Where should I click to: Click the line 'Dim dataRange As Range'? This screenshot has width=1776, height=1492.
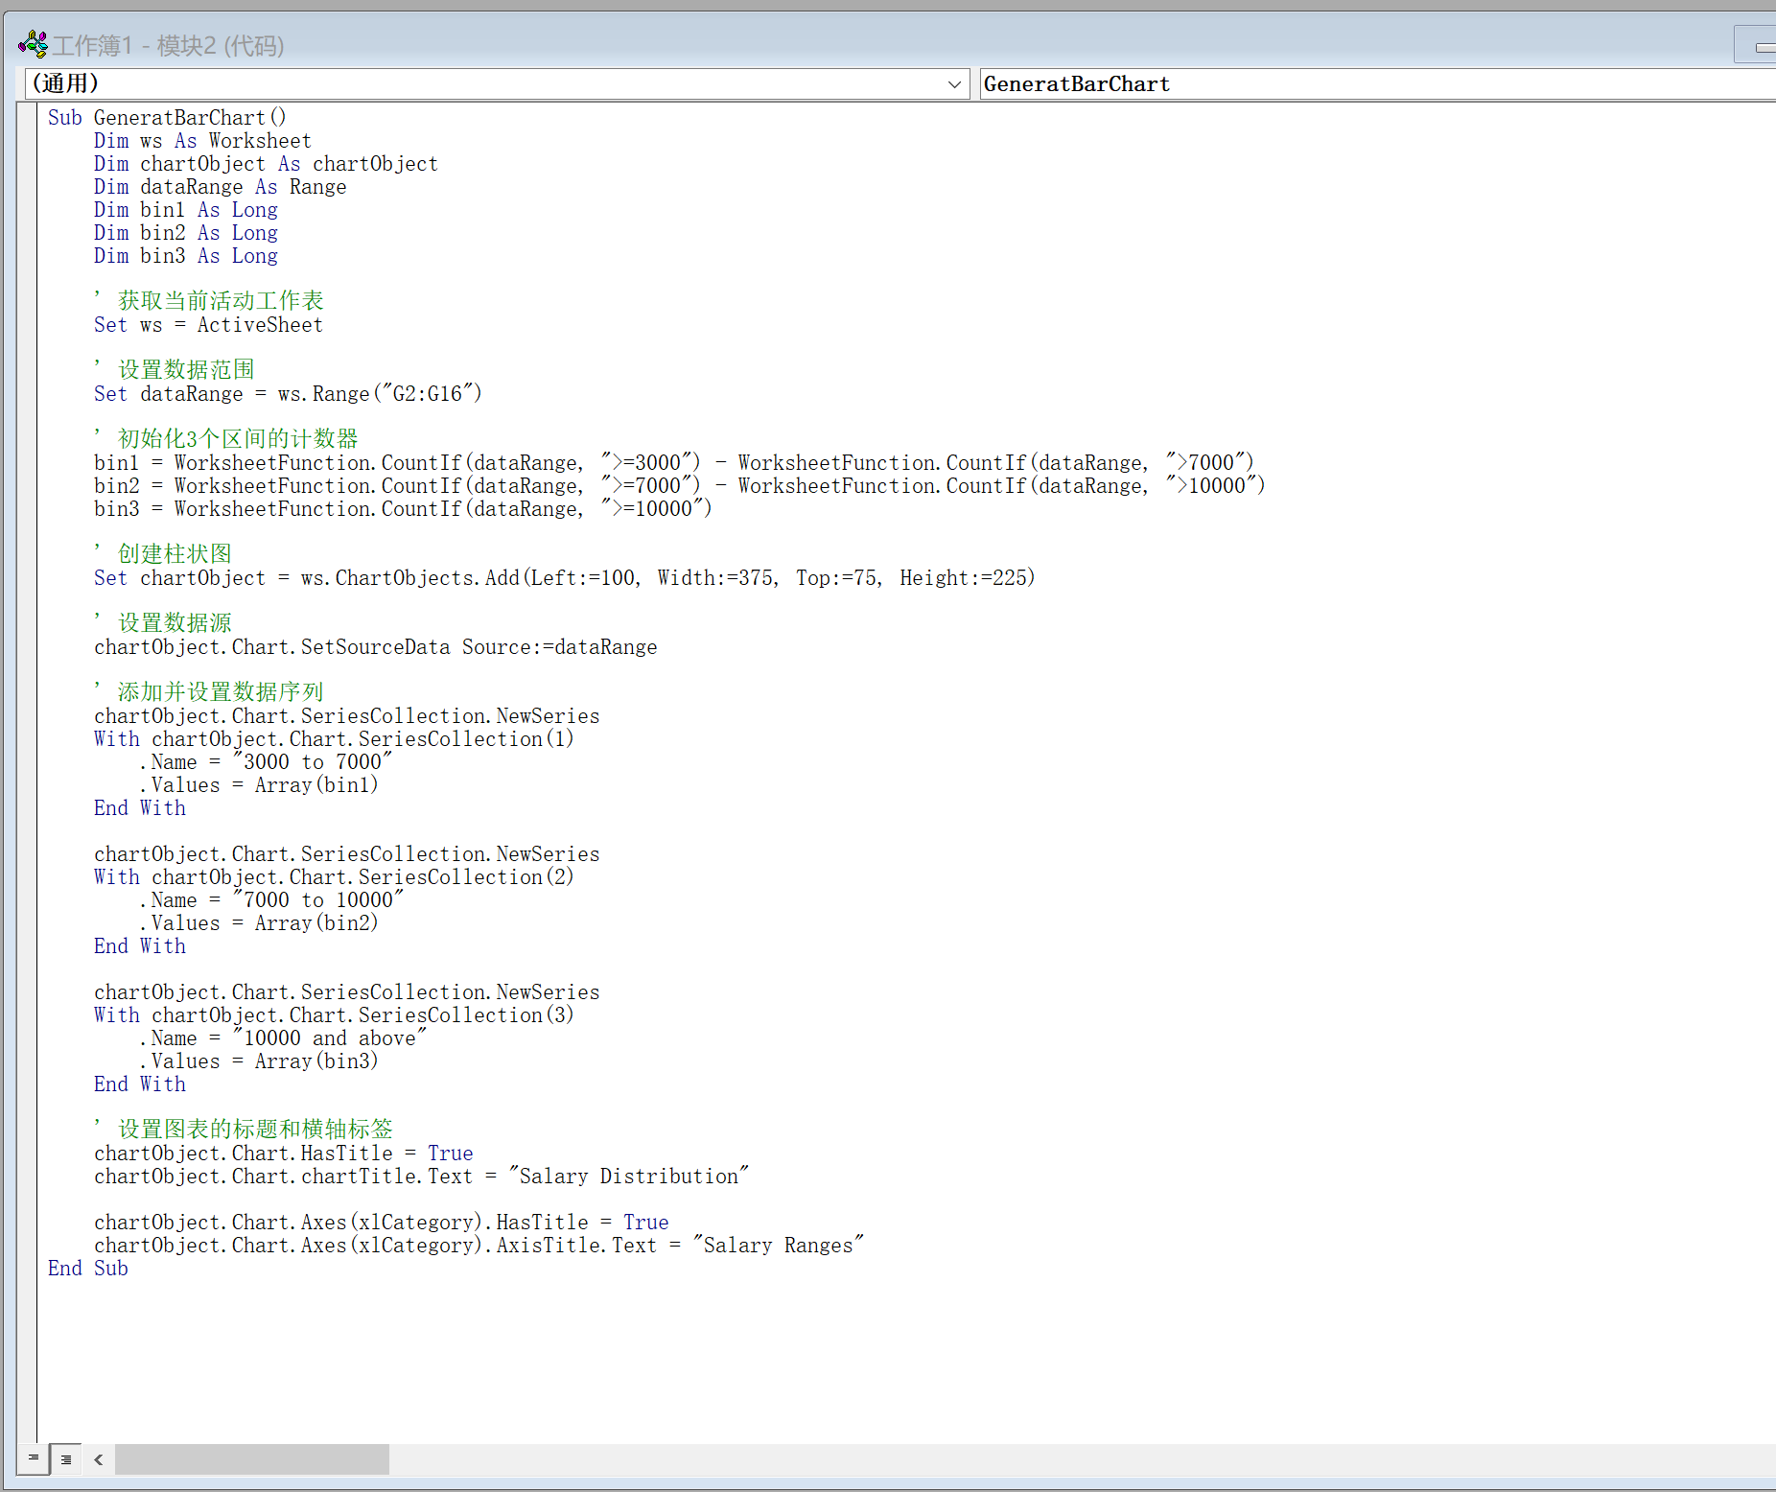[x=220, y=187]
